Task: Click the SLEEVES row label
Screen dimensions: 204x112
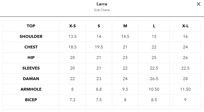Action: [x=31, y=68]
